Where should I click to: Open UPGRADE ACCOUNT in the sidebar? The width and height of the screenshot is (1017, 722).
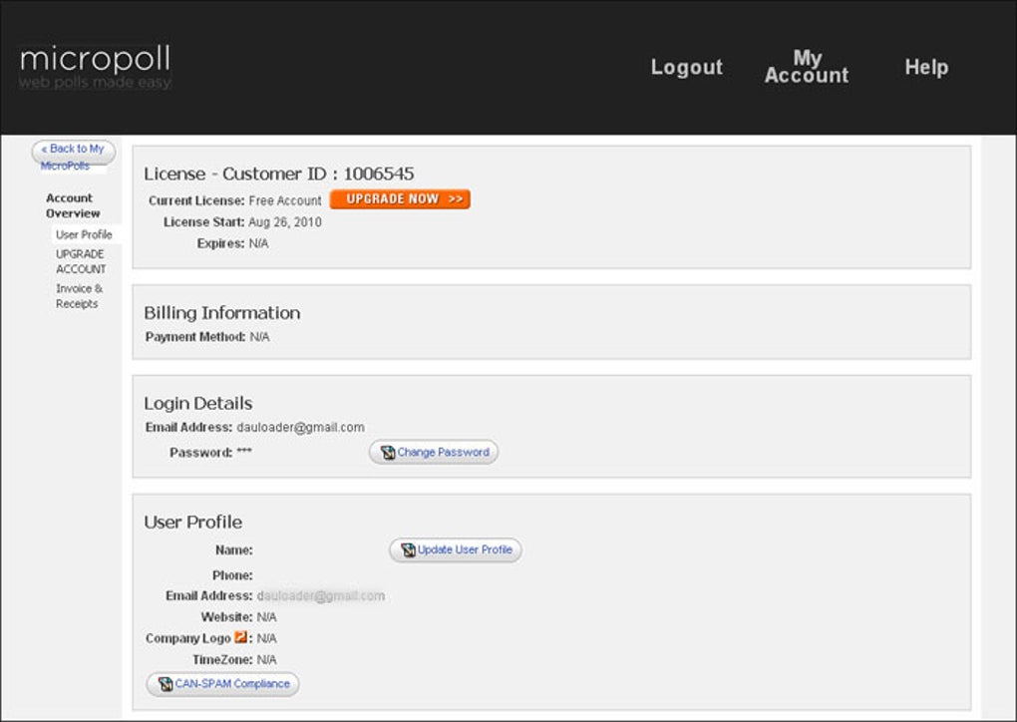(x=81, y=261)
